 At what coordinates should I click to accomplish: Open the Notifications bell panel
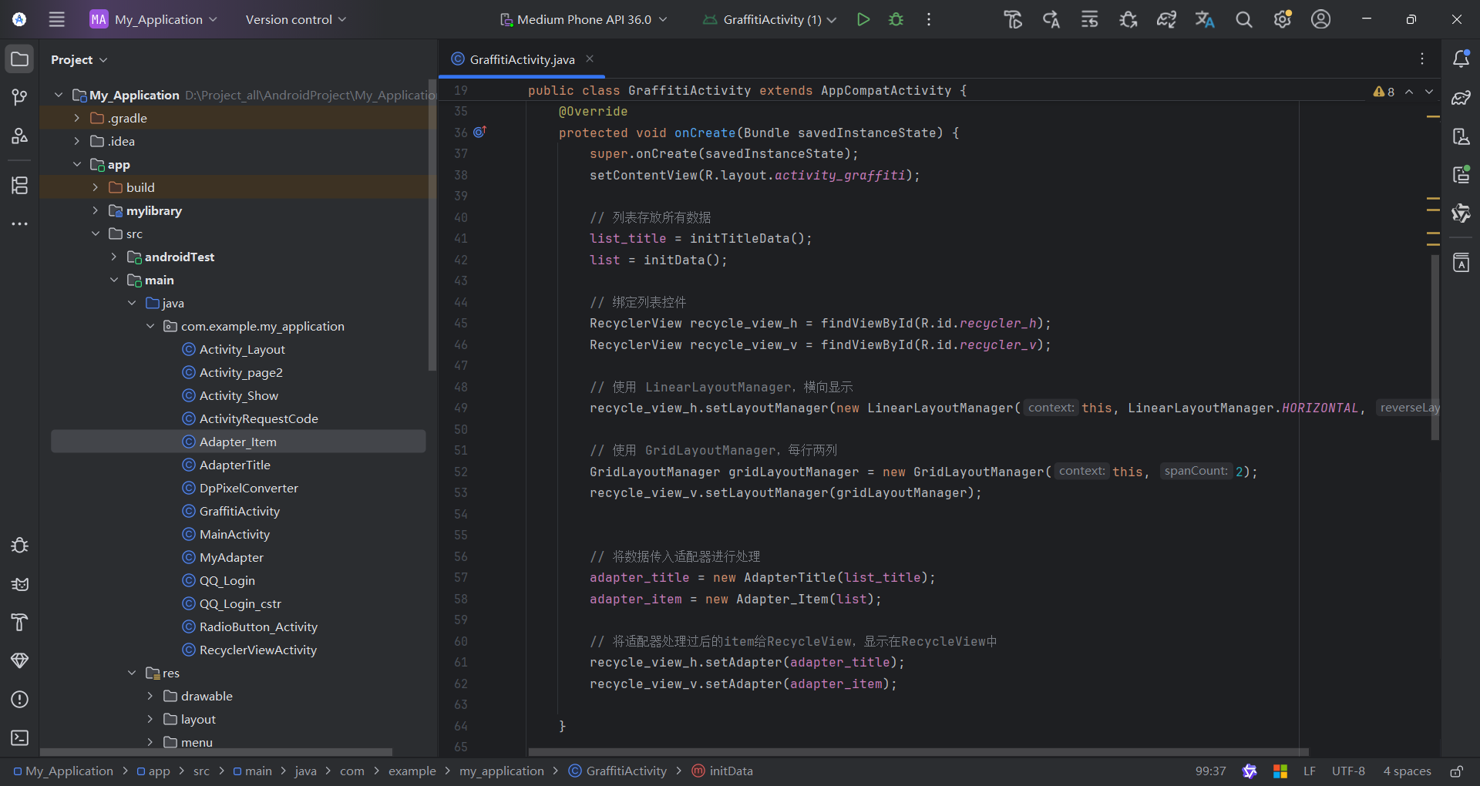pos(1461,59)
